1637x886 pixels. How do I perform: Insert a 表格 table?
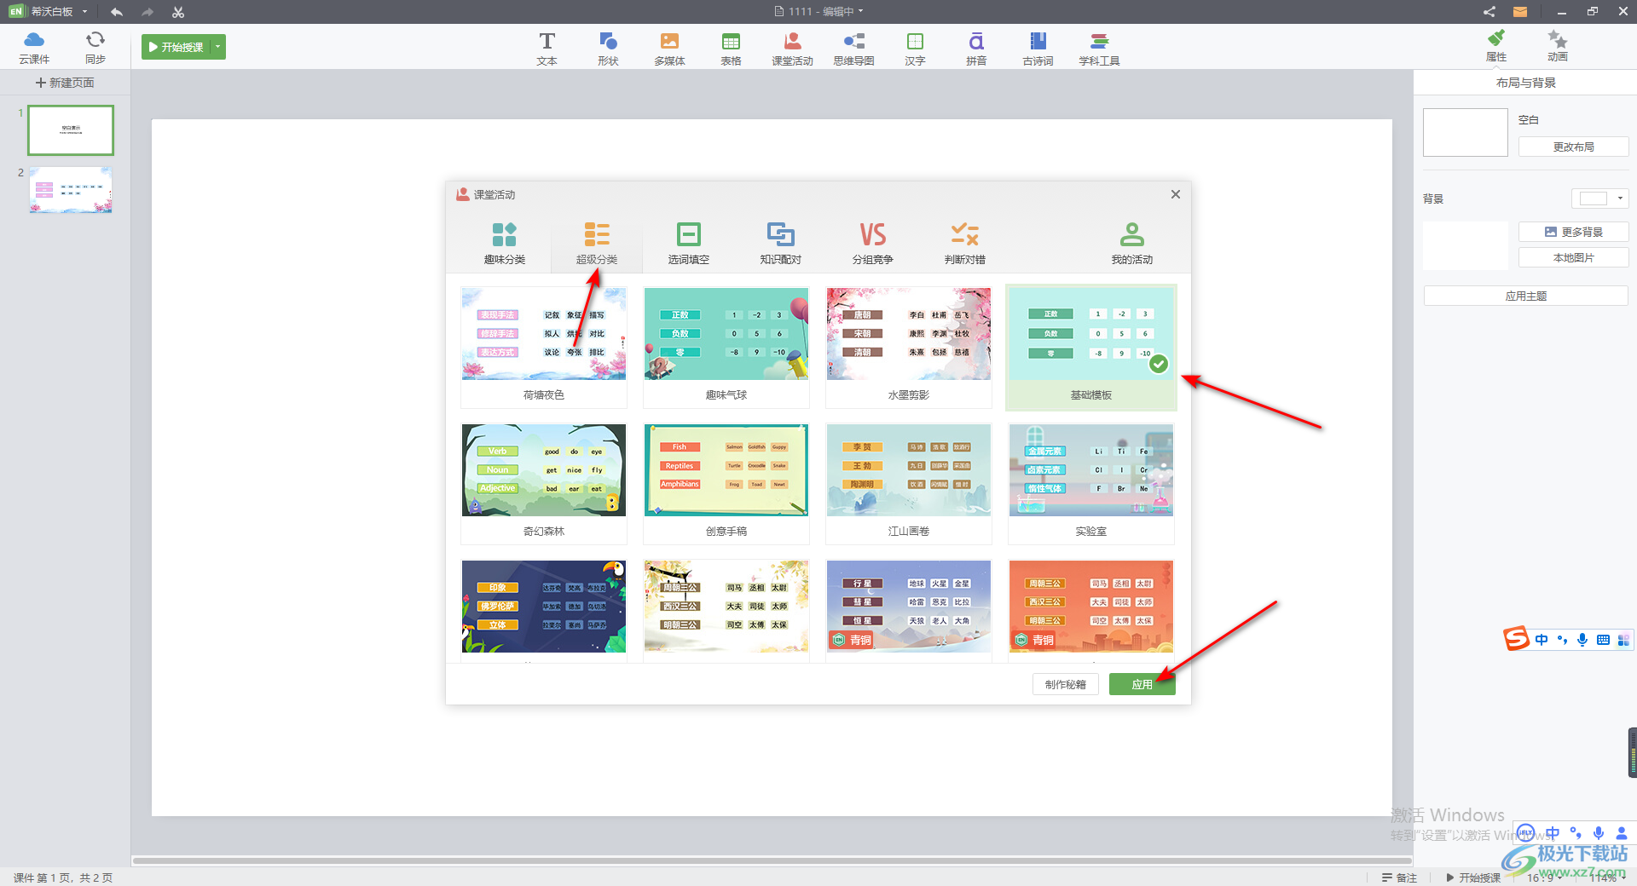click(731, 49)
